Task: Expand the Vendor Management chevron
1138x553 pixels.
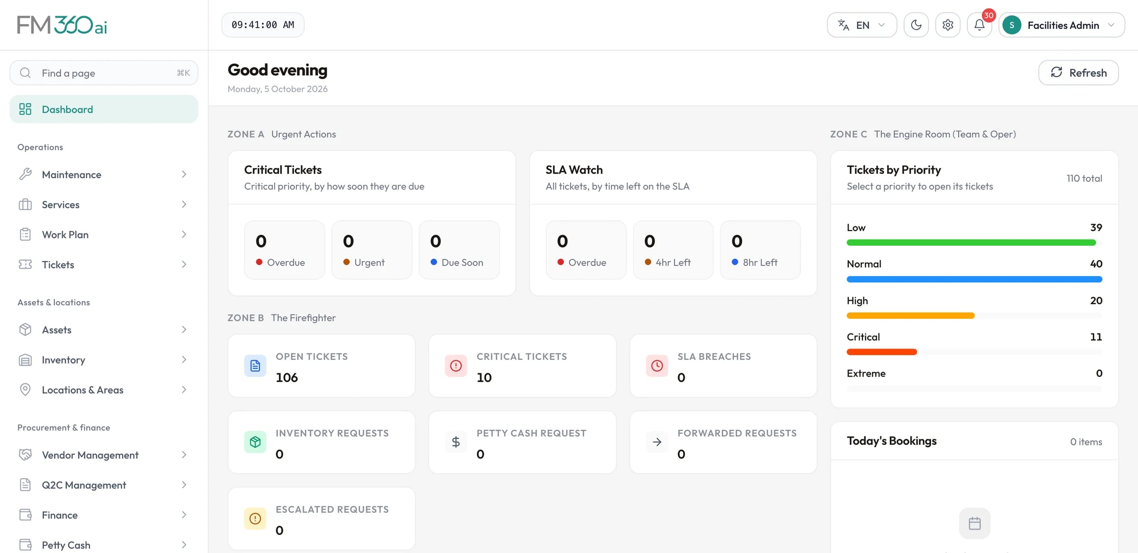Action: [184, 455]
